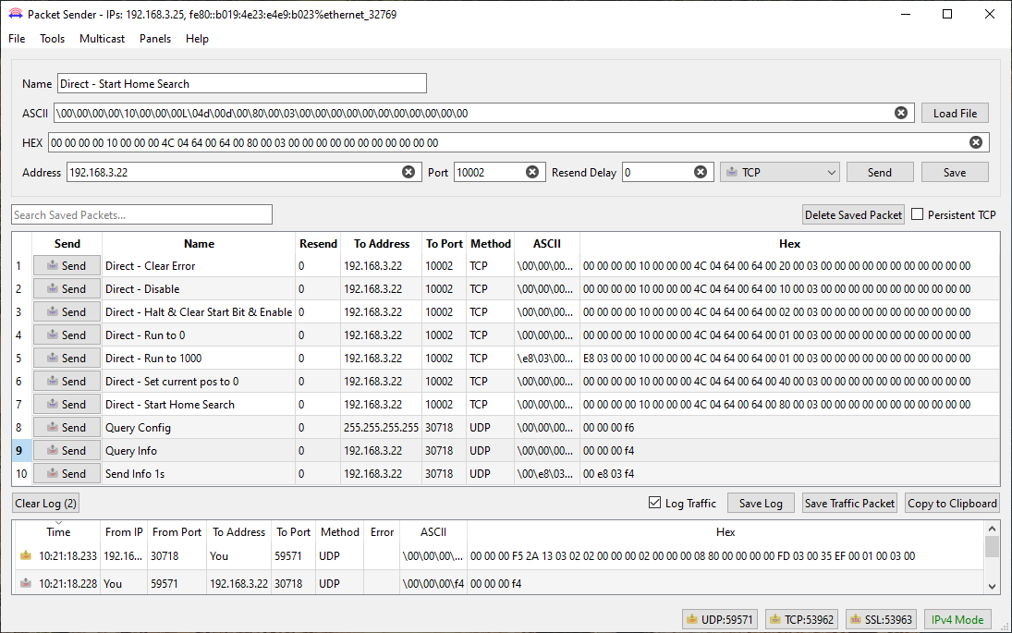Enable the Persistent TCP checkbox
1012x633 pixels.
point(918,214)
